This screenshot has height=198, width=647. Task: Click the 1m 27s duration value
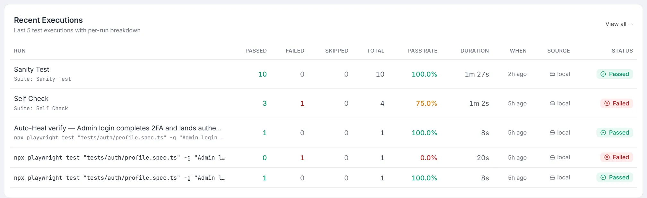477,74
